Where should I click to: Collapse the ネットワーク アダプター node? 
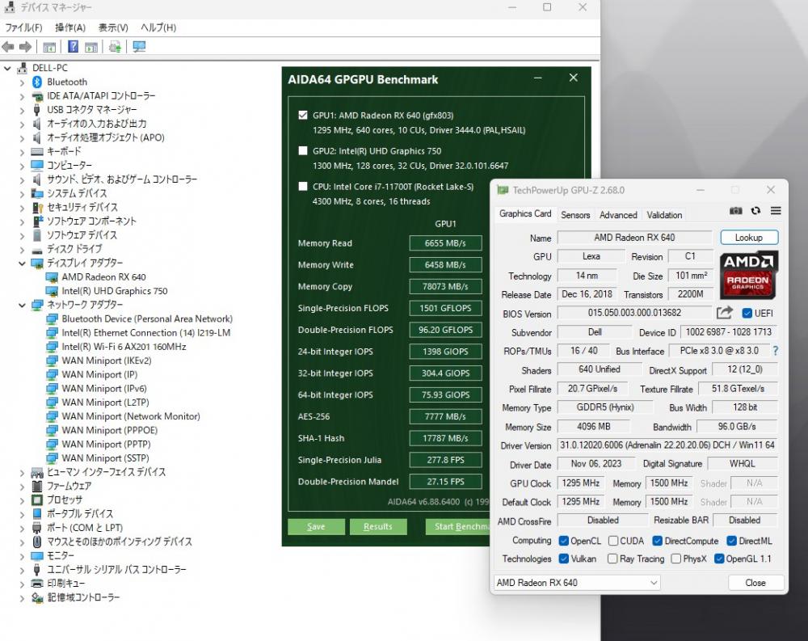(22, 305)
